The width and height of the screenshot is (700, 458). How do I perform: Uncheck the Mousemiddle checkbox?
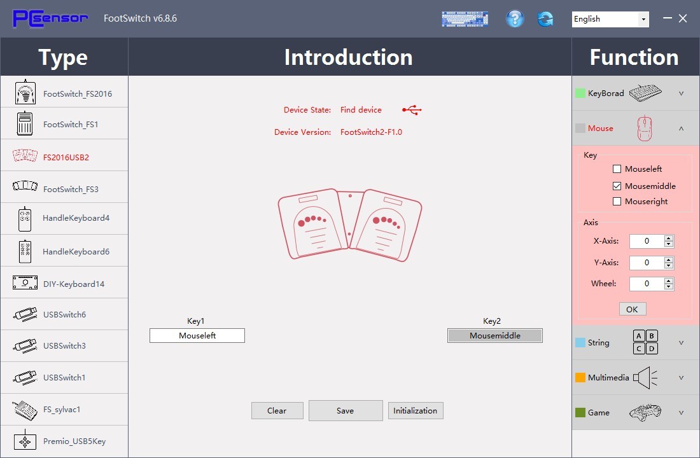tap(617, 186)
